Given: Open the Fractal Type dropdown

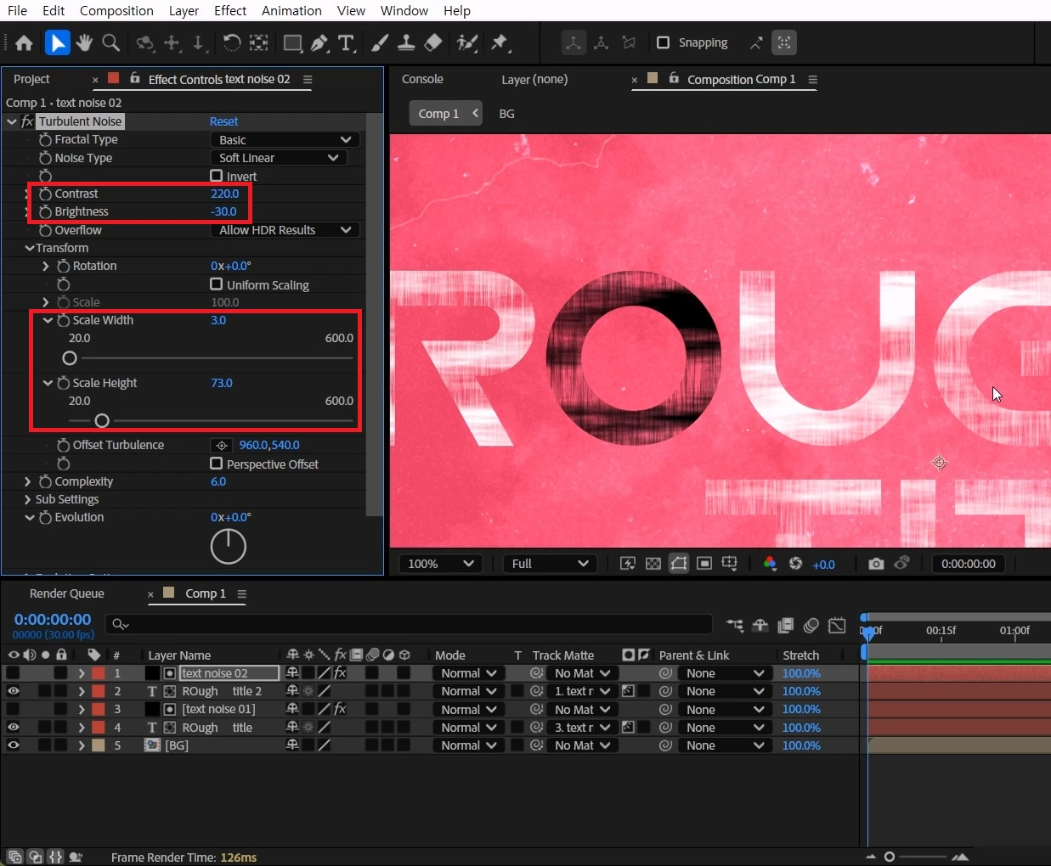Looking at the screenshot, I should [284, 139].
